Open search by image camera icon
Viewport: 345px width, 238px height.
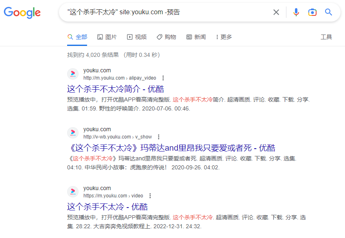click(312, 12)
